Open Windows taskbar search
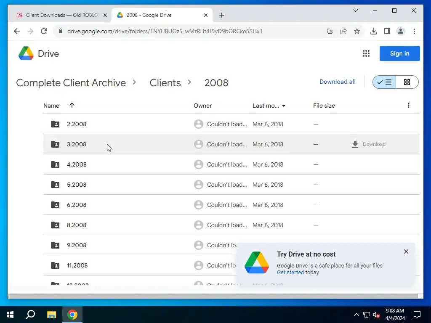Viewport: 431px width, 323px height. pyautogui.click(x=30, y=315)
